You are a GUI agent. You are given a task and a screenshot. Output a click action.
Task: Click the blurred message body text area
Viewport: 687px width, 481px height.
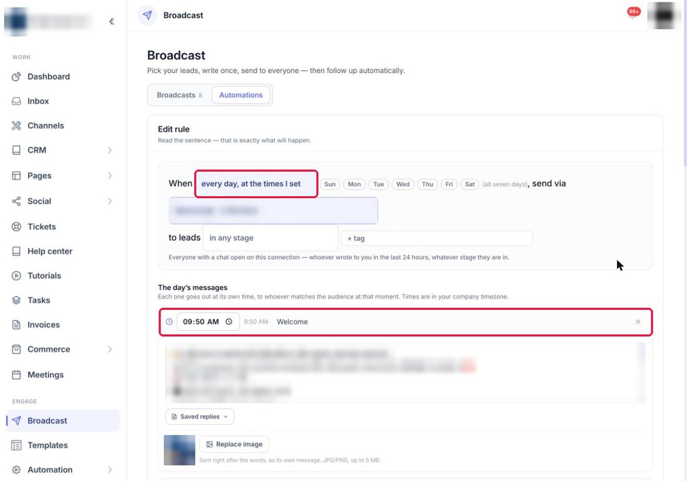tap(405, 373)
